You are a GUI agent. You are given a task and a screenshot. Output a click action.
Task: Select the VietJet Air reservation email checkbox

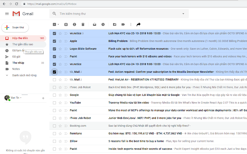(x=54, y=80)
